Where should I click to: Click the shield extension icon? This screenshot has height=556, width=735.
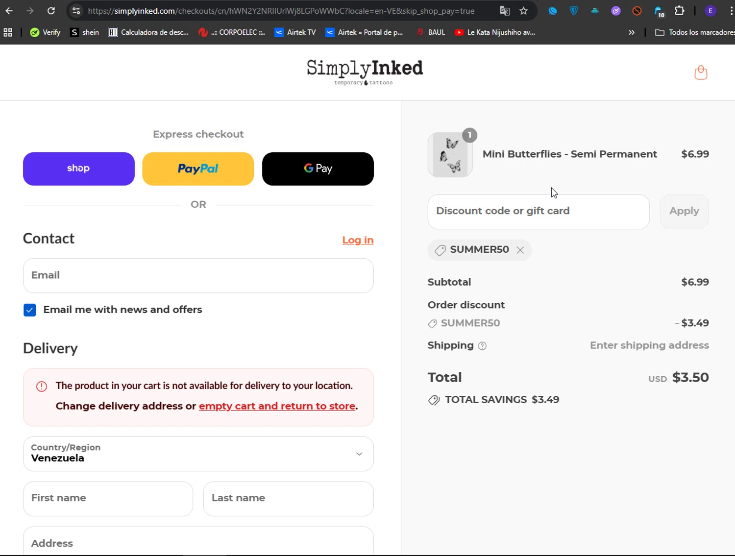[x=574, y=11]
